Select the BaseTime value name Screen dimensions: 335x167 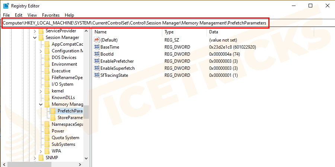[110, 47]
